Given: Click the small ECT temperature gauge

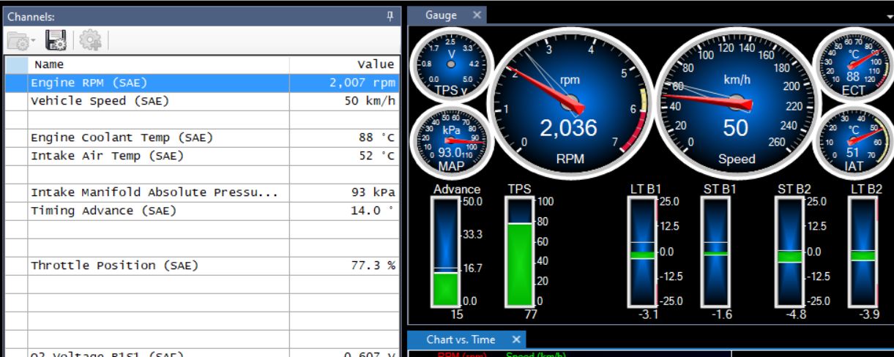Looking at the screenshot, I should pos(852,67).
